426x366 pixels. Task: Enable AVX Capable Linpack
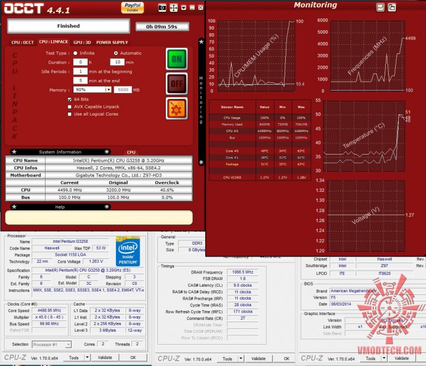pyautogui.click(x=70, y=107)
